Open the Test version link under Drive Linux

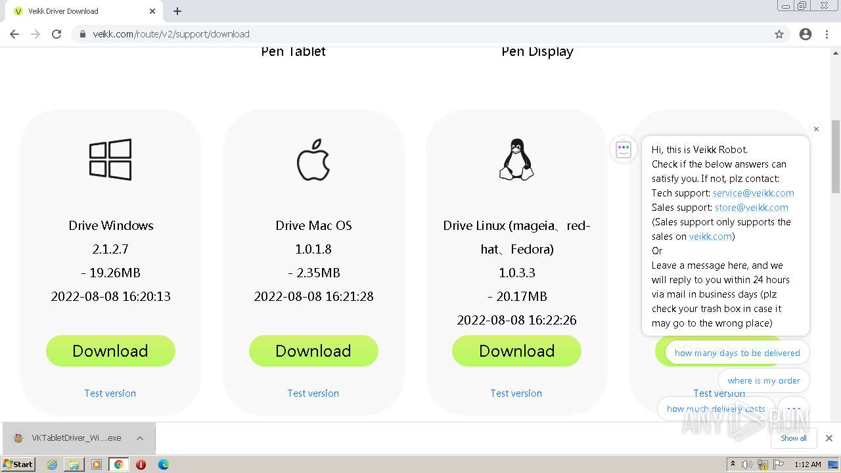(516, 393)
